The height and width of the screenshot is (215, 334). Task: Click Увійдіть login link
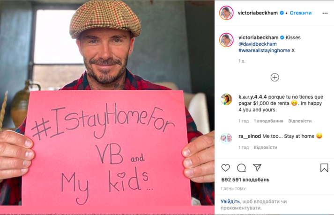tap(230, 201)
